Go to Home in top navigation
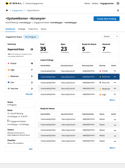The width and height of the screenshot is (125, 168). coord(87,3)
